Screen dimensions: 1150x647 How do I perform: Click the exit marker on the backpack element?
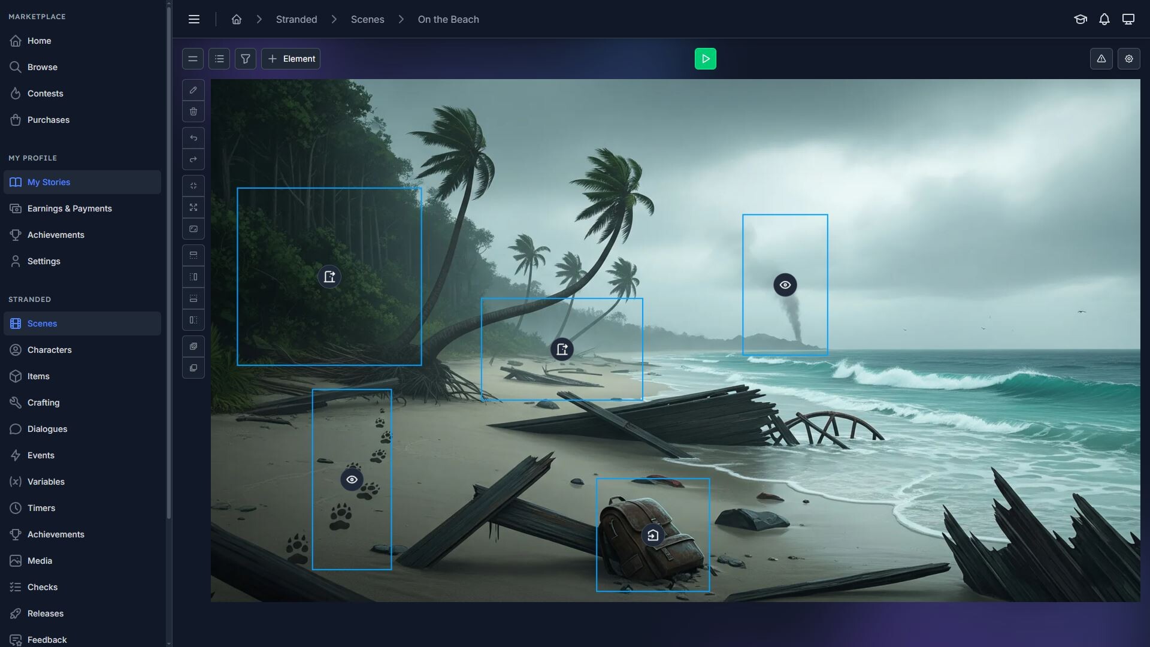pyautogui.click(x=653, y=535)
